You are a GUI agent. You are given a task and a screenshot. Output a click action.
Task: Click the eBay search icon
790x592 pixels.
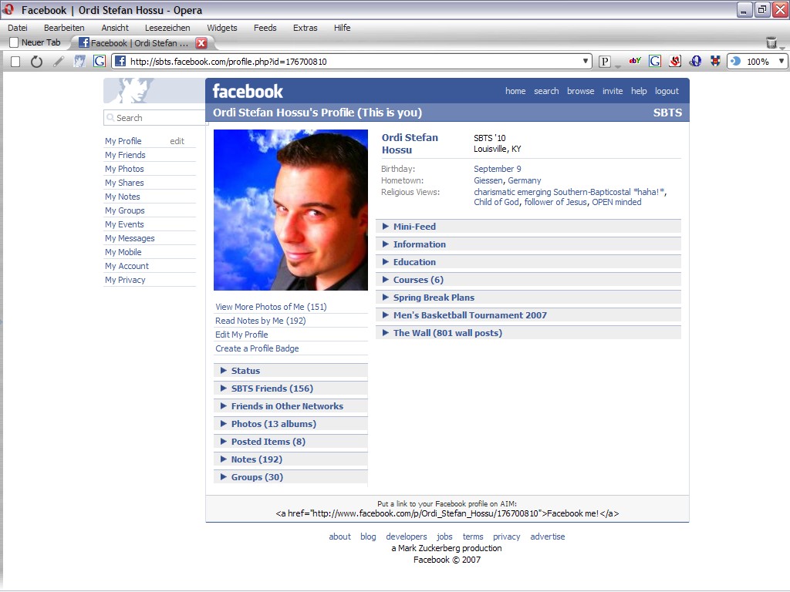(x=635, y=61)
